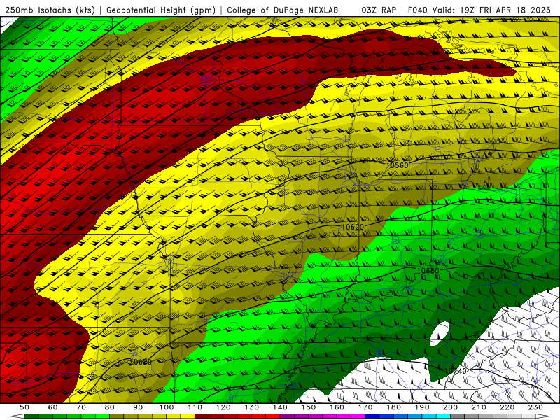The width and height of the screenshot is (560, 420).
Task: Click the cyan swatch just before 200
Action: [444, 416]
